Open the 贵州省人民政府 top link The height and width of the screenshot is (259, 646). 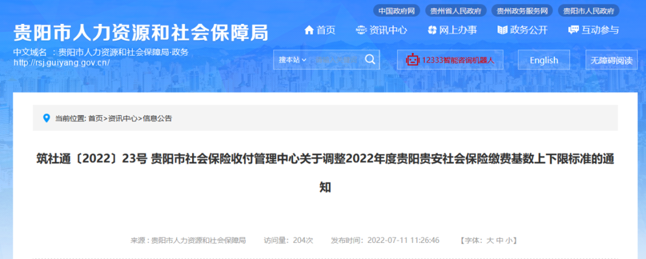pos(455,11)
